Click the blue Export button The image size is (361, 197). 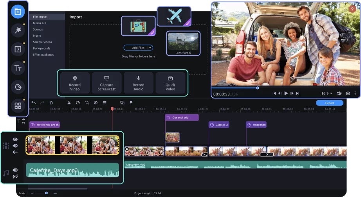329,103
